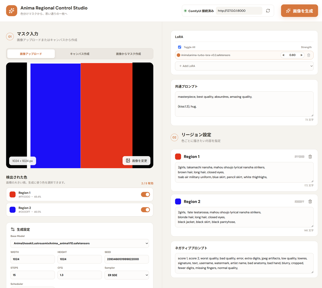The height and width of the screenshot is (288, 322).
Task: Refresh the ComfyUI connection
Action: [x=268, y=11]
